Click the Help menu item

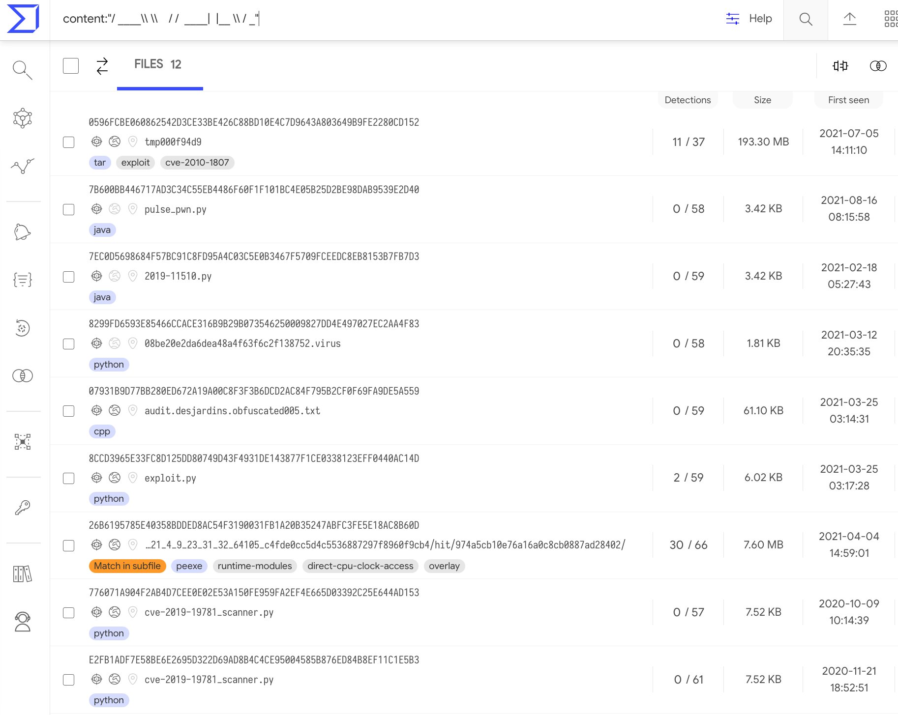tap(760, 19)
